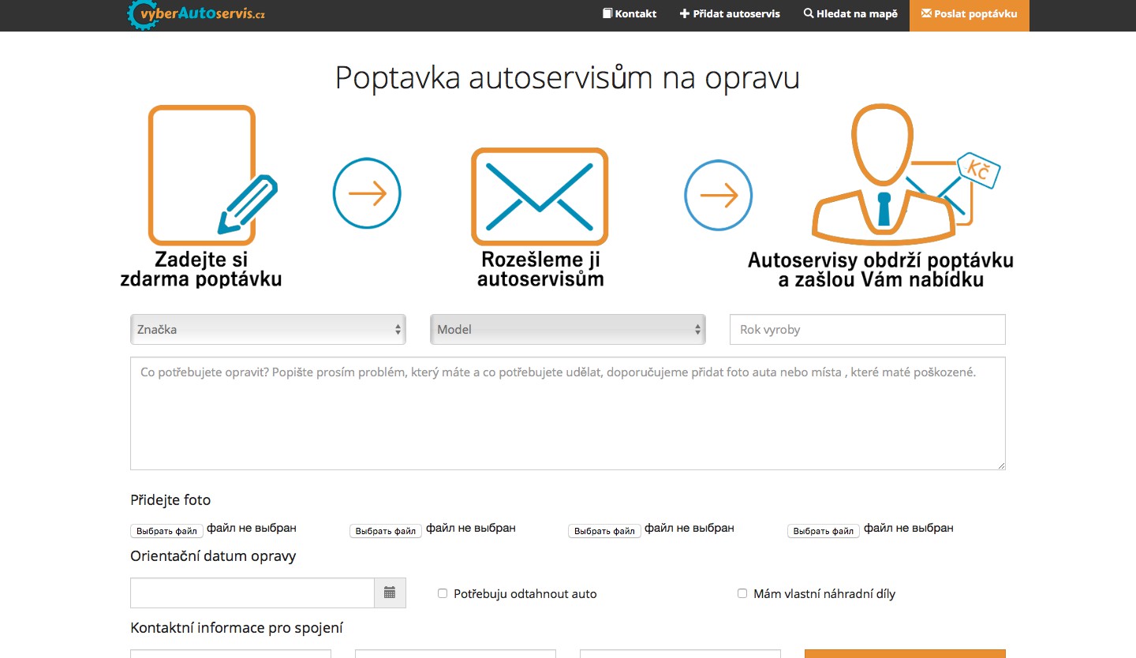Image resolution: width=1136 pixels, height=658 pixels.
Task: Open Přidat autoservis in the navbar
Action: coord(731,13)
